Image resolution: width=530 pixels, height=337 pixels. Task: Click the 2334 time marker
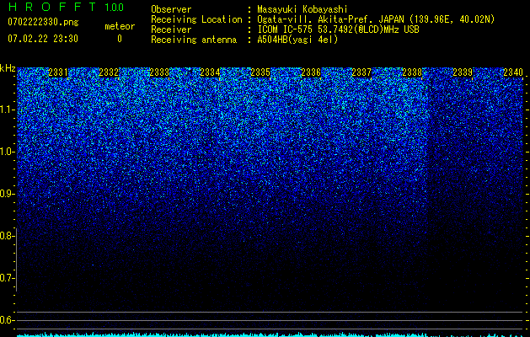pos(210,72)
